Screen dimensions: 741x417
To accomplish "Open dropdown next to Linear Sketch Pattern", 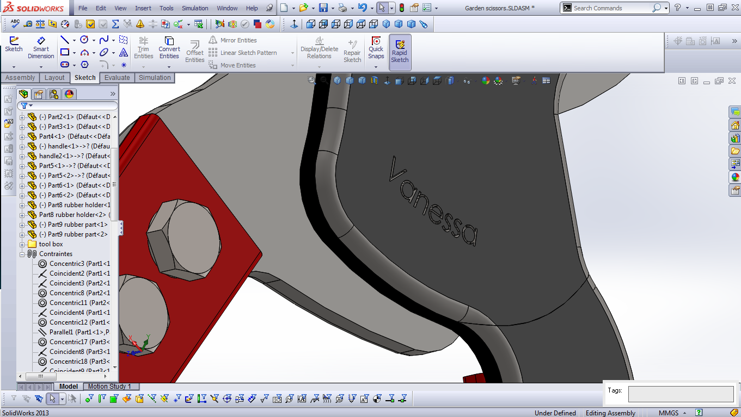I will (293, 53).
